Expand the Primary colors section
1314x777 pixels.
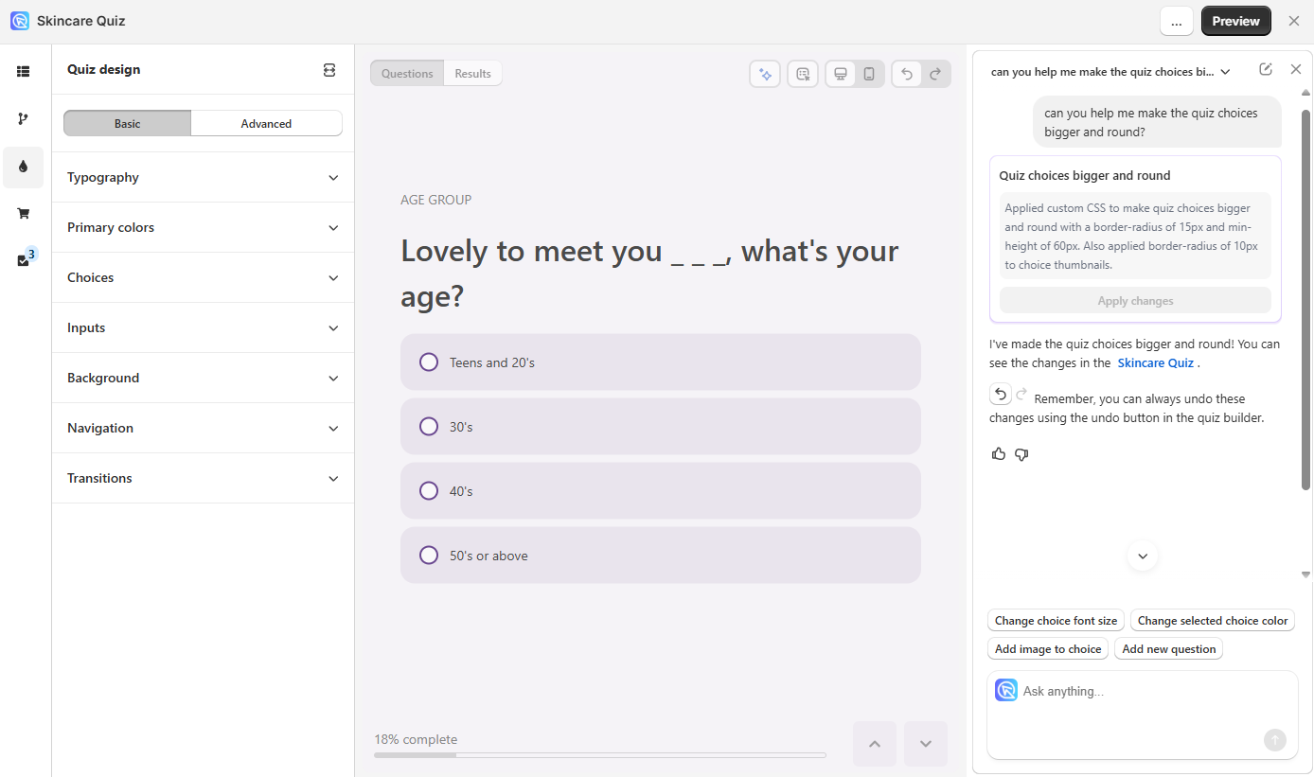203,227
